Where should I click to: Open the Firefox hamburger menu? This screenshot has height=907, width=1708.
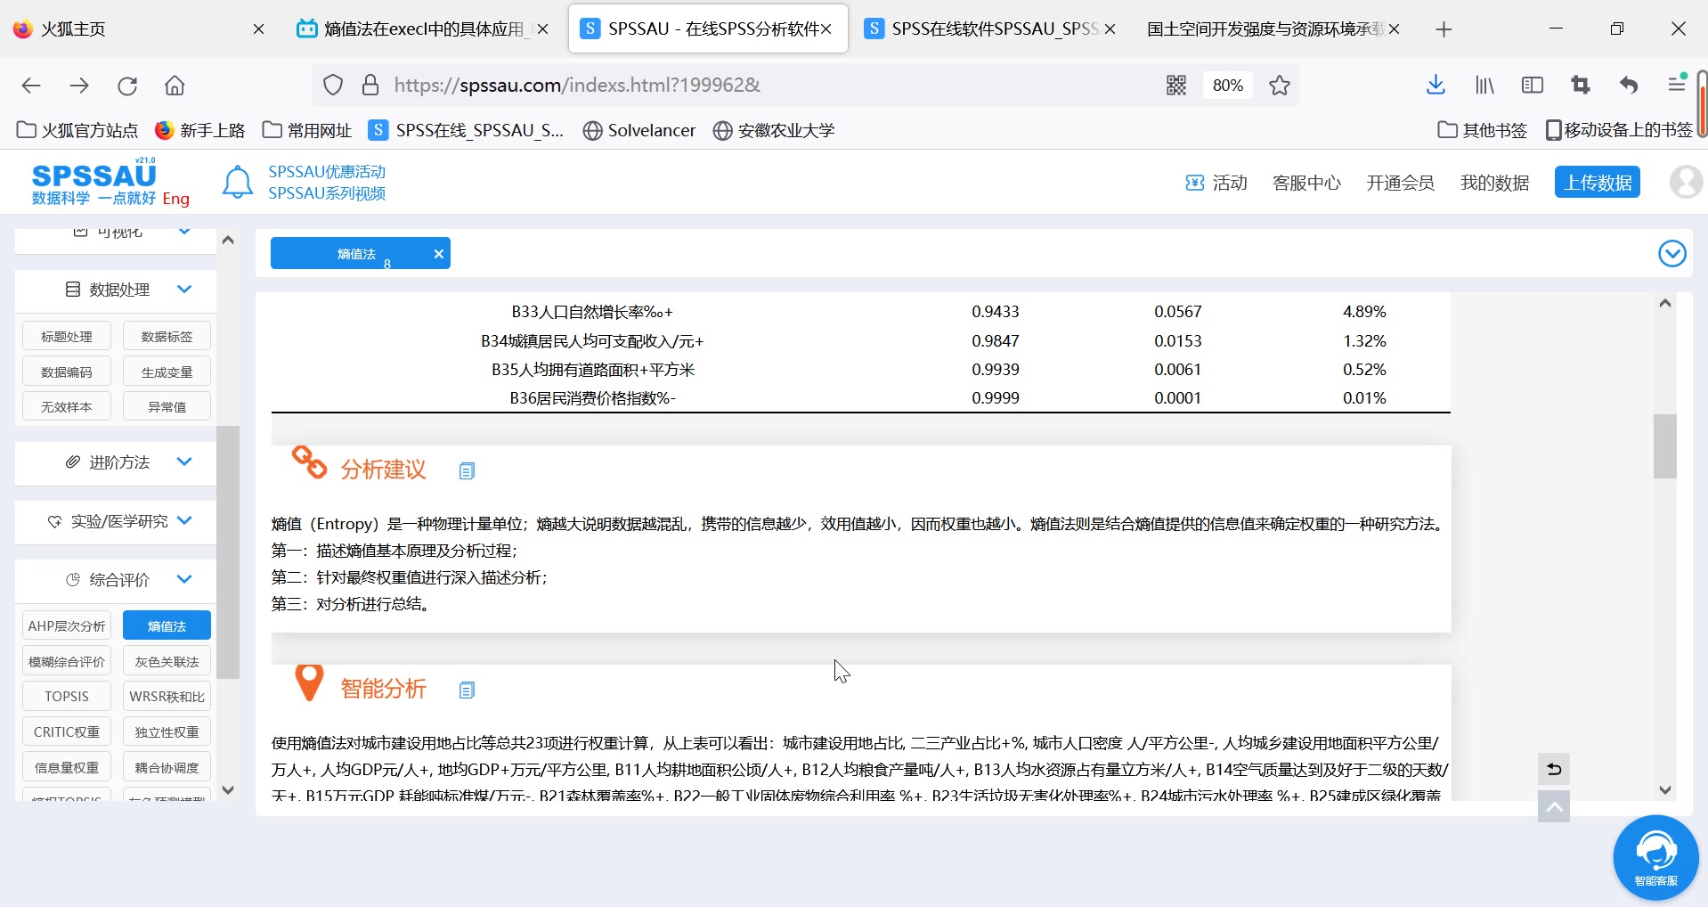[1677, 86]
